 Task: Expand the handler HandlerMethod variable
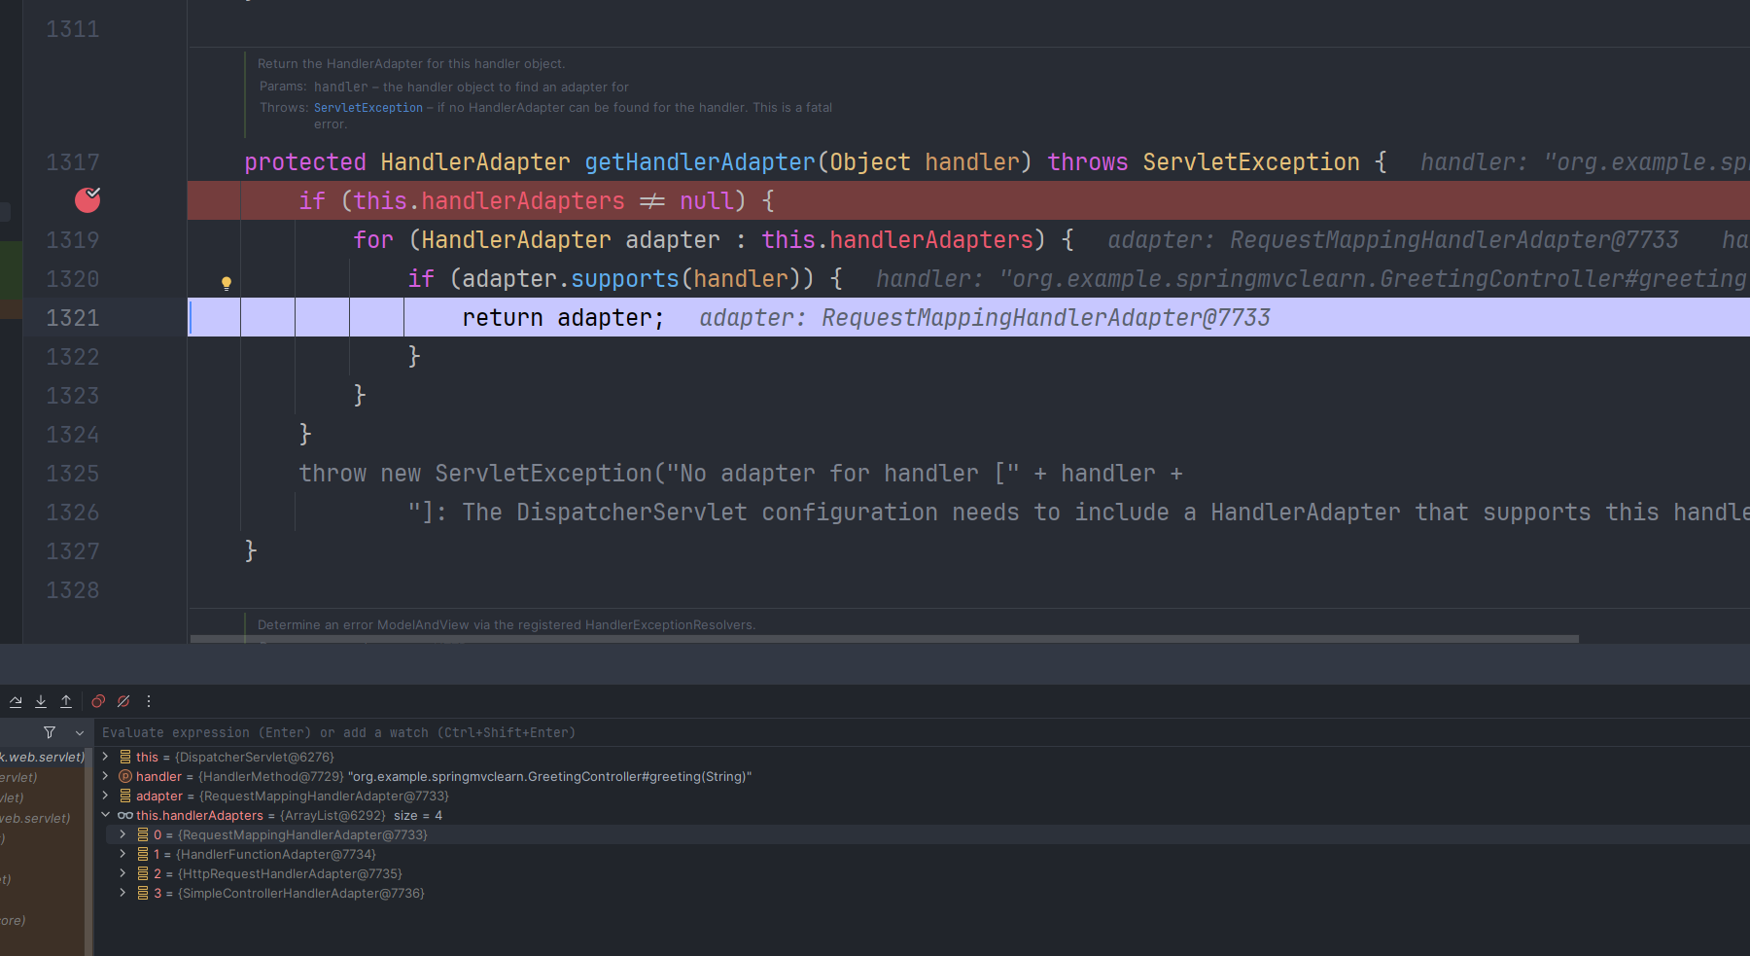point(105,776)
